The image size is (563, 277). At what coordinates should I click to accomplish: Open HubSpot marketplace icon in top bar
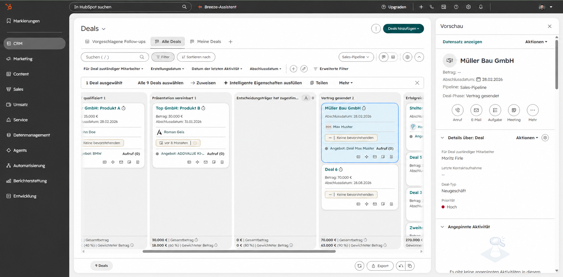(x=444, y=7)
